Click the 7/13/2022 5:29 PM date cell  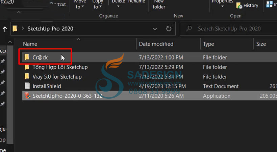(x=161, y=67)
